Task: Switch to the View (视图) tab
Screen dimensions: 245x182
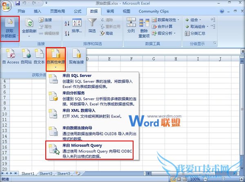Action: pyautogui.click(x=127, y=11)
